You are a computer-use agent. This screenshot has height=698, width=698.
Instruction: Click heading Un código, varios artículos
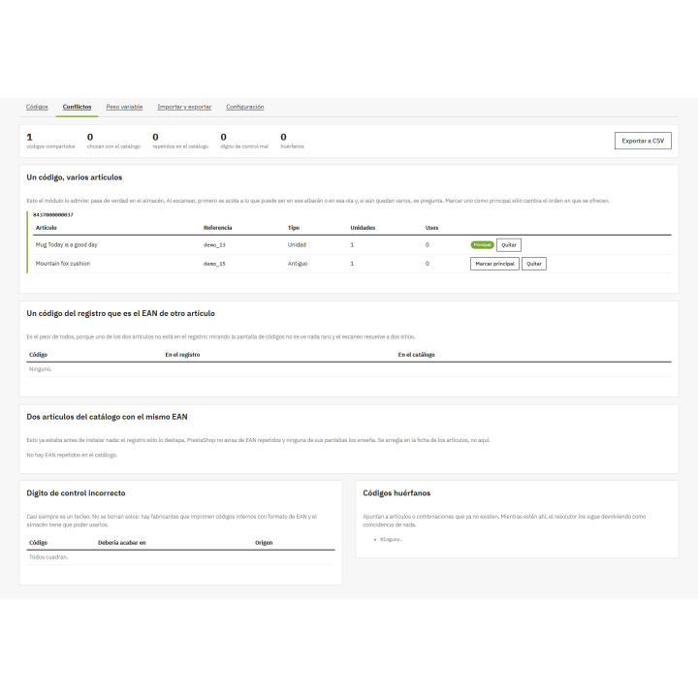75,177
